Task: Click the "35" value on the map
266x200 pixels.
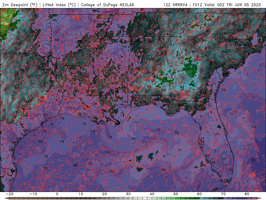Action: pos(206,60)
